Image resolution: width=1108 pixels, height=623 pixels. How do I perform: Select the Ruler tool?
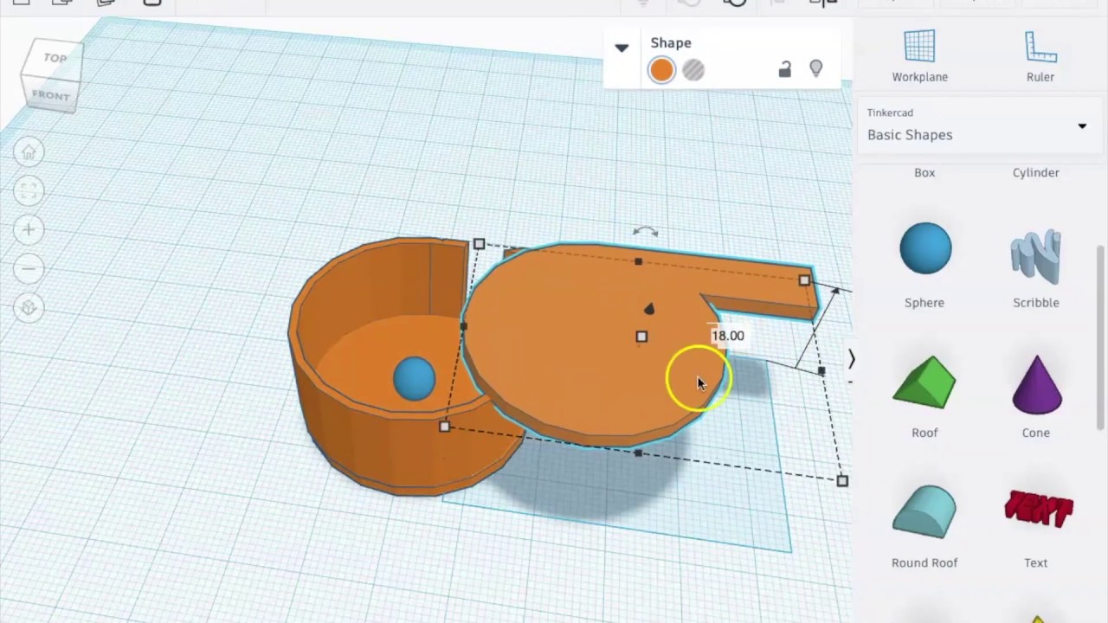(x=1040, y=56)
